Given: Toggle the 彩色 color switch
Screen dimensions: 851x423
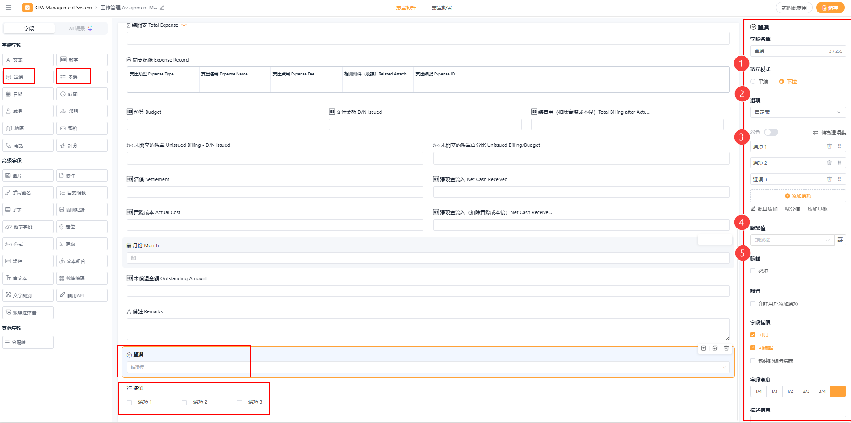Looking at the screenshot, I should click(771, 132).
